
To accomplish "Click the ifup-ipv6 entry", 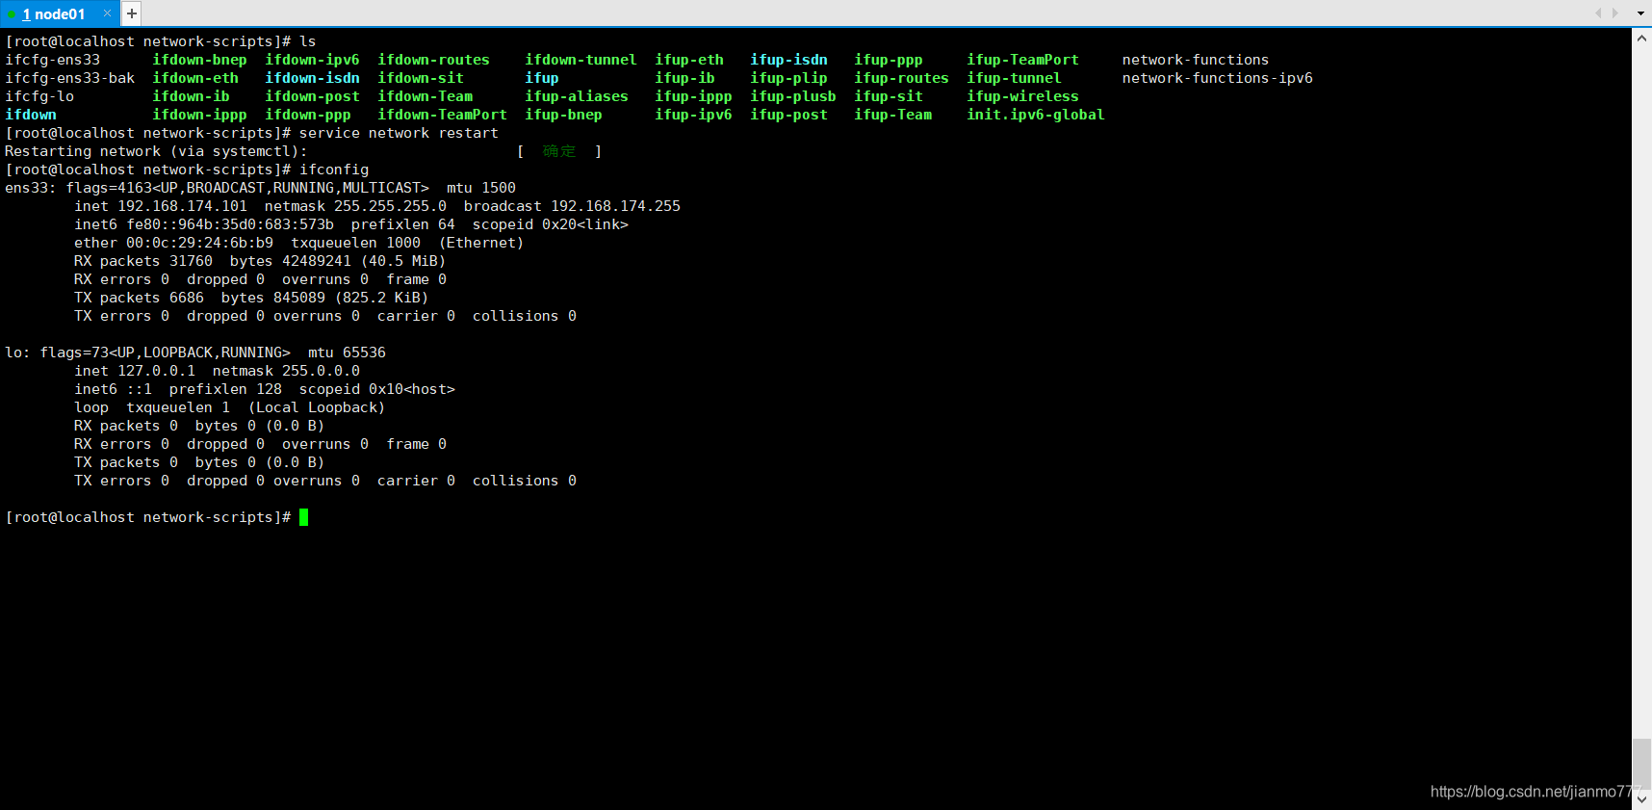I will coord(693,115).
